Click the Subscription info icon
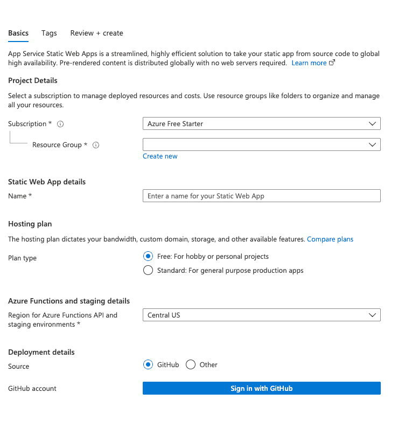The width and height of the screenshot is (412, 448). (60, 124)
